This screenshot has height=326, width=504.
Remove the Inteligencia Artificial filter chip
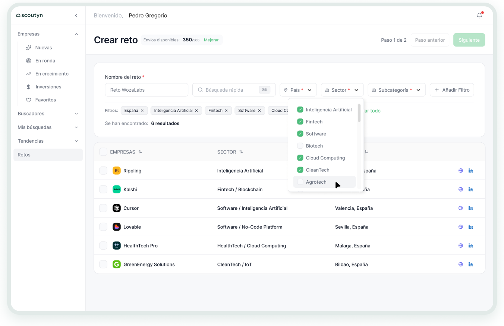196,111
